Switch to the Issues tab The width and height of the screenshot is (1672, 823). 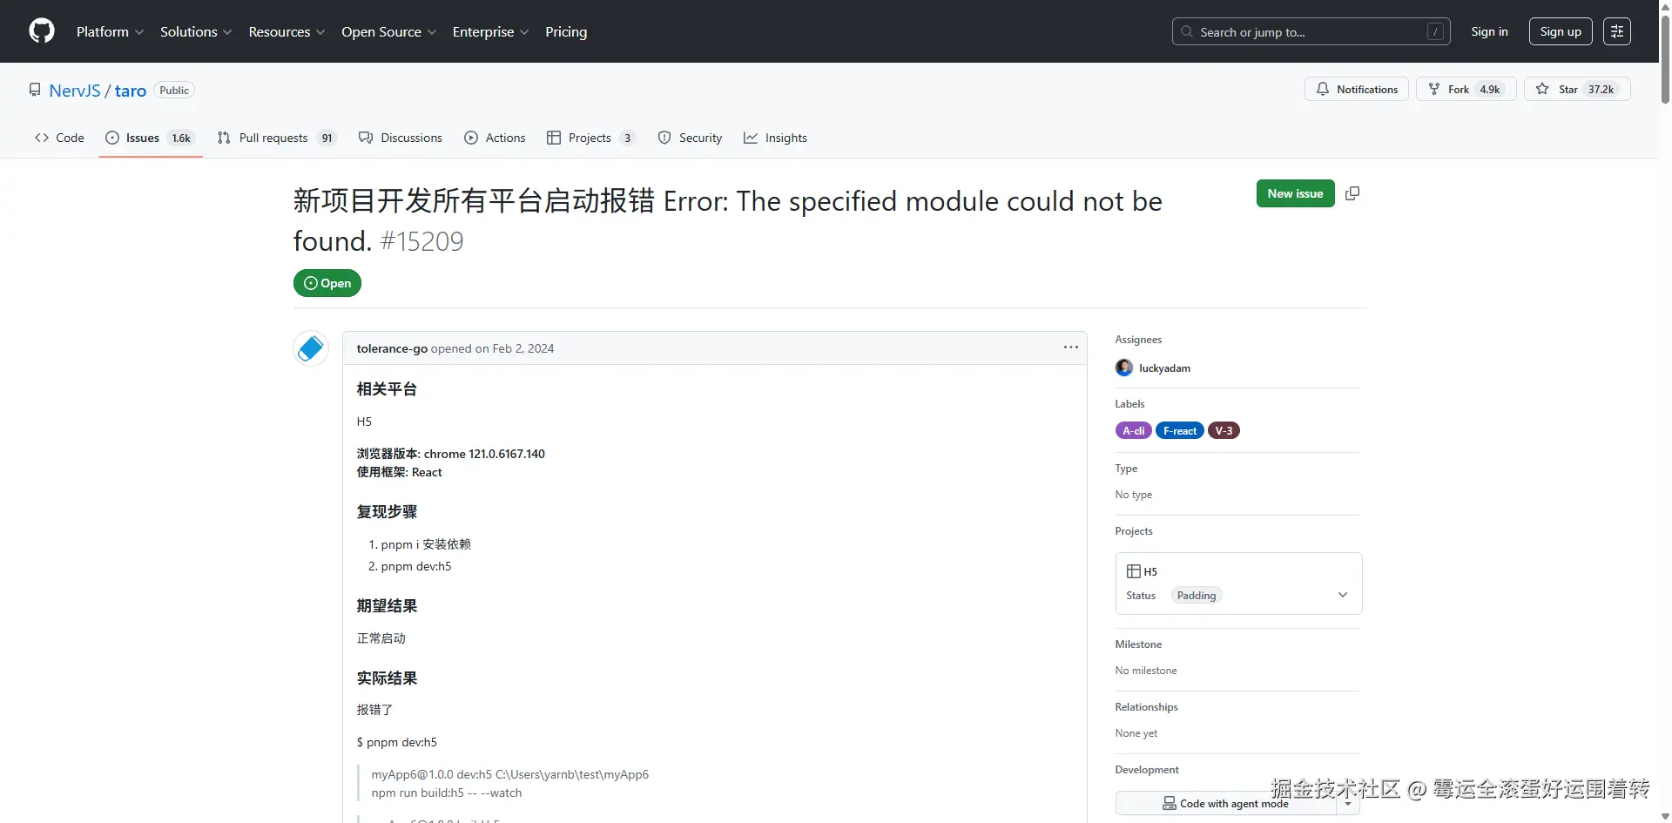click(150, 138)
